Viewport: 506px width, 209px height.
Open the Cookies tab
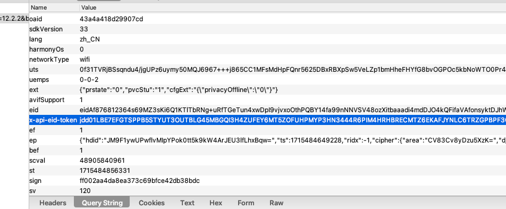(x=151, y=203)
